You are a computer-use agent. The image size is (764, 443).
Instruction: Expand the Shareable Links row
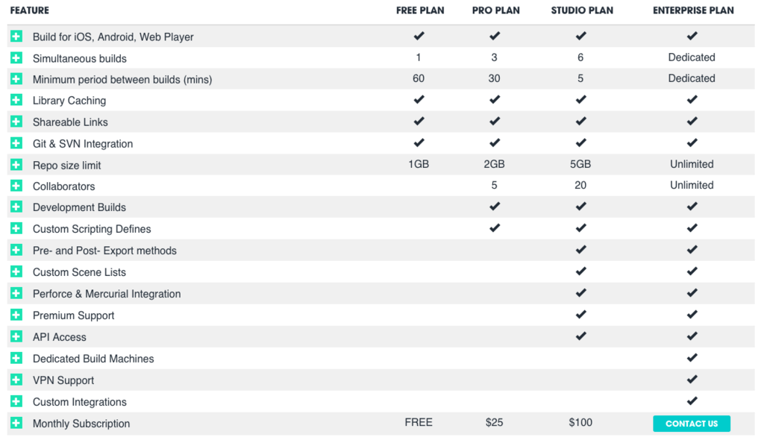16,122
